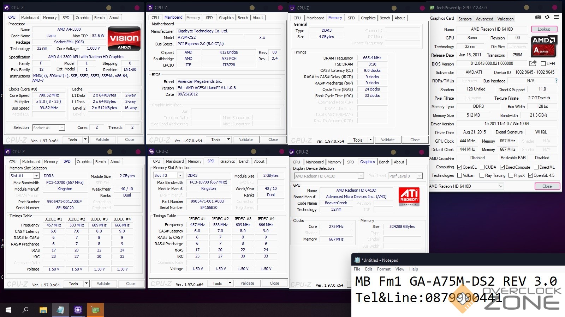Open the Notepad Help menu

pyautogui.click(x=414, y=269)
